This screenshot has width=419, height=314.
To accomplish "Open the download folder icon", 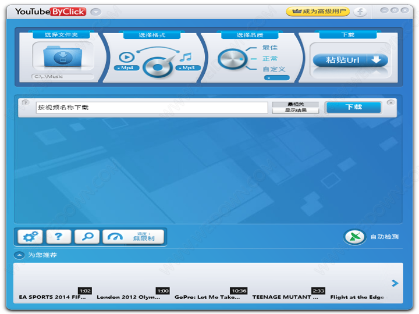I will (x=63, y=56).
